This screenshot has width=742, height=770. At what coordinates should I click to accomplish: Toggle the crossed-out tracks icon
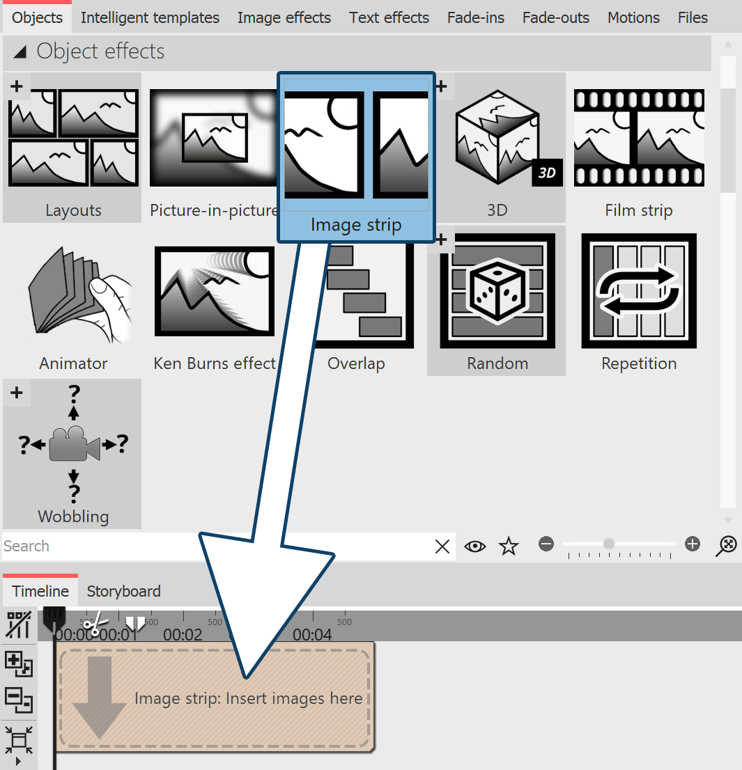point(17,623)
